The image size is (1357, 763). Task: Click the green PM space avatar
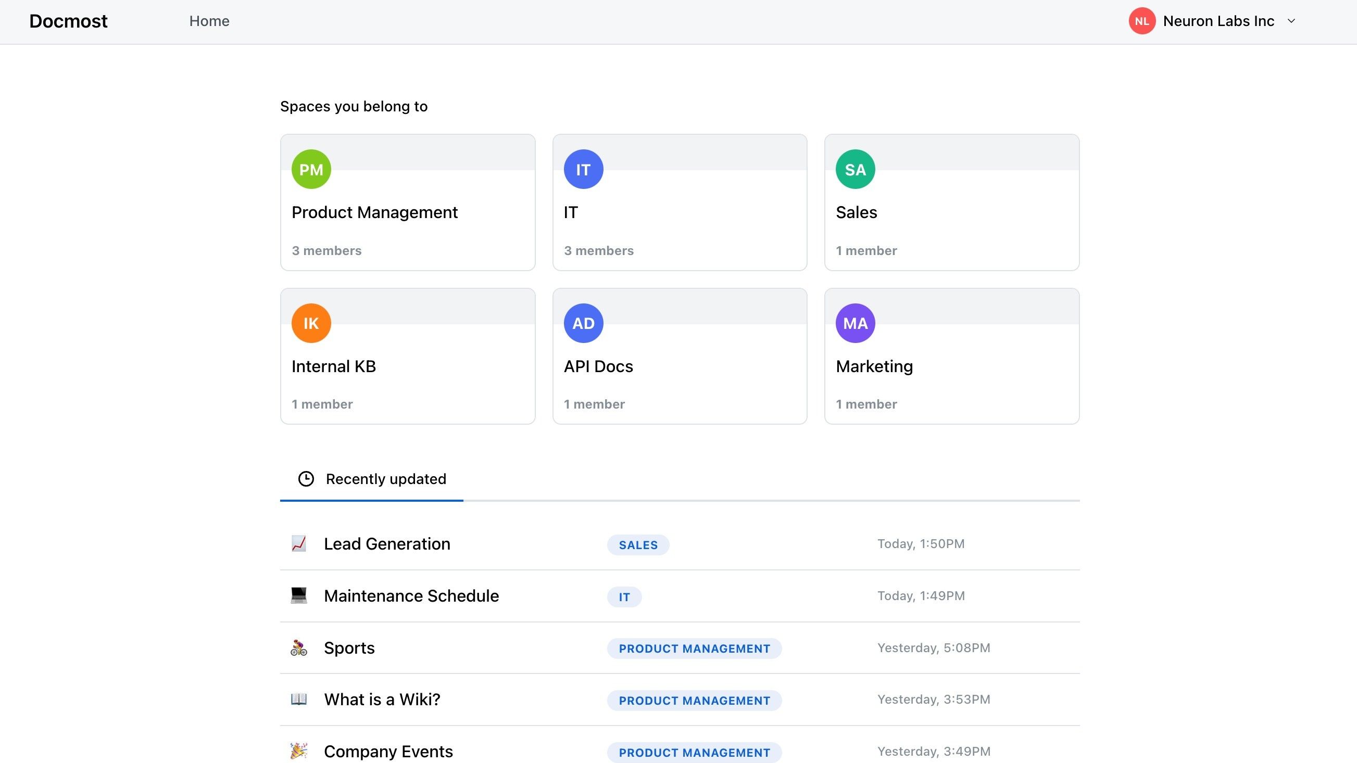pos(311,169)
